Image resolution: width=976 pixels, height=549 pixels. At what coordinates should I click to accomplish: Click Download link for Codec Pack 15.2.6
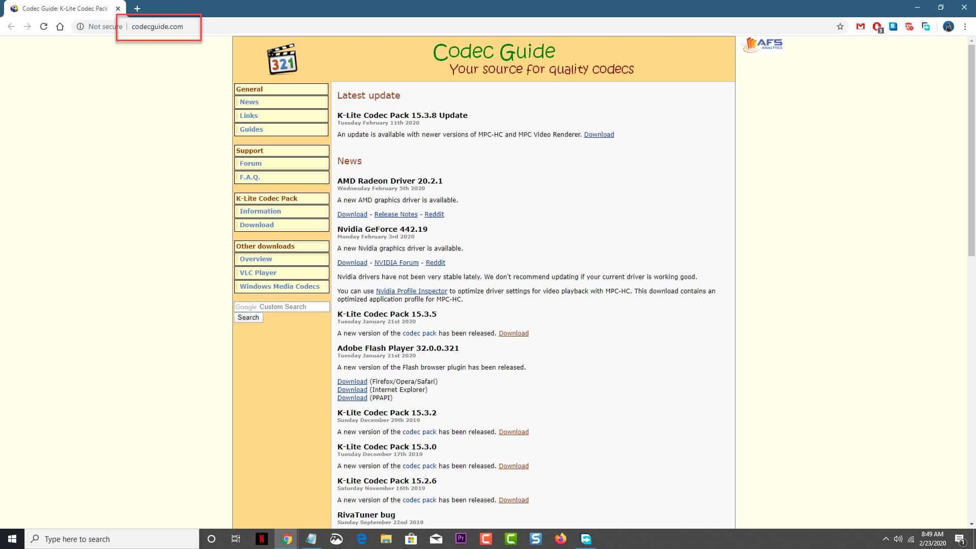513,500
